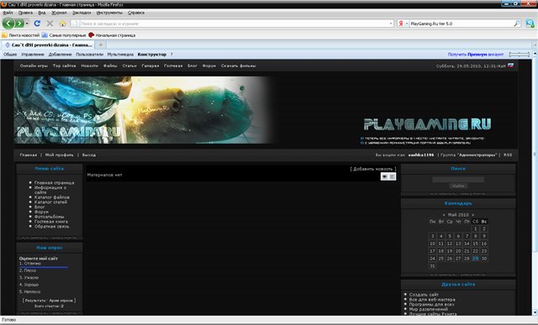Click the site search input field
538x325 pixels.
coord(458,180)
